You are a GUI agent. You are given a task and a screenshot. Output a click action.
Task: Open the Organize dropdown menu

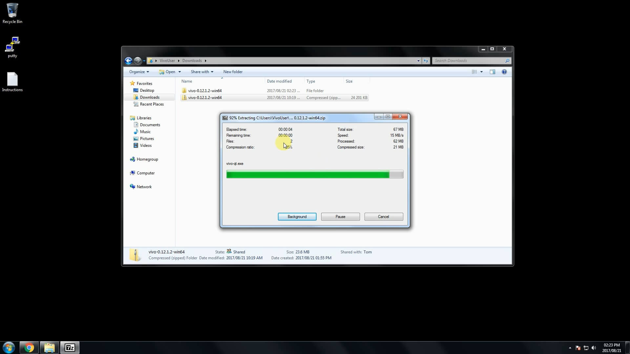[x=139, y=72]
